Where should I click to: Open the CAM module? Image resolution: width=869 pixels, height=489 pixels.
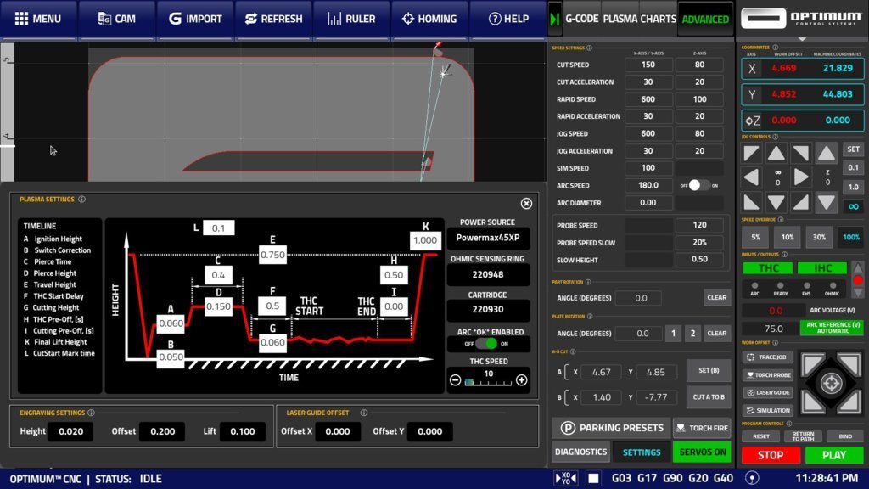117,19
